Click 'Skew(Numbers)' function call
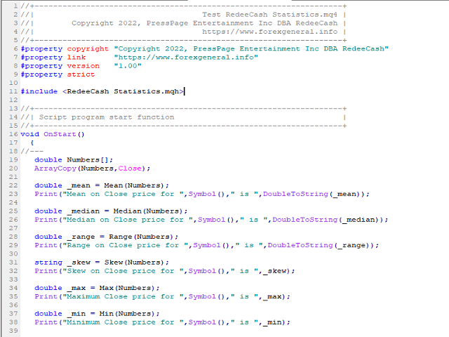The width and height of the screenshot is (449, 337). click(134, 263)
